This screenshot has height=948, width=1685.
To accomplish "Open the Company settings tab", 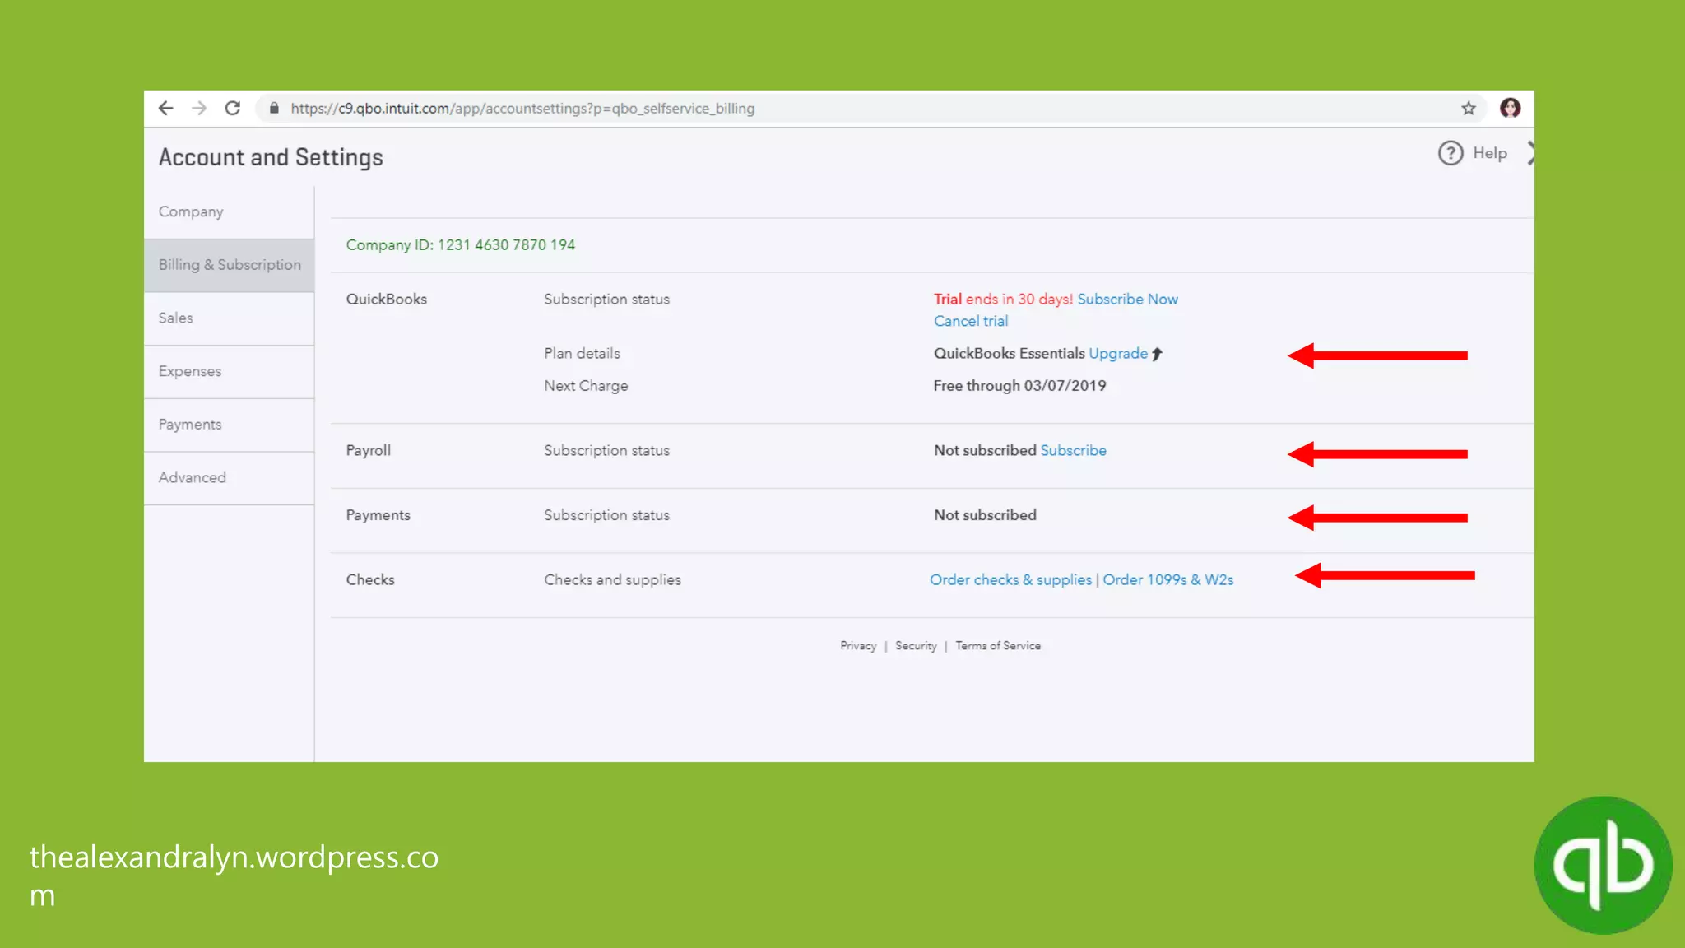I will pyautogui.click(x=191, y=211).
